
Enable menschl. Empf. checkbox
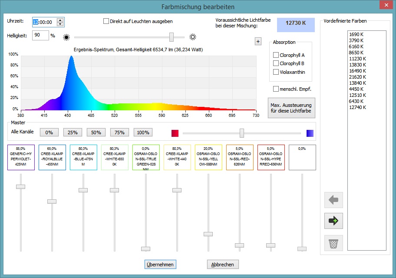[x=276, y=89]
